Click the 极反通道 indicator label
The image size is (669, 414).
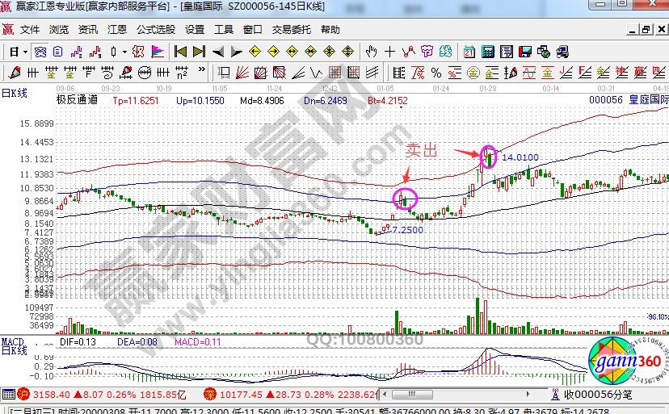[77, 101]
